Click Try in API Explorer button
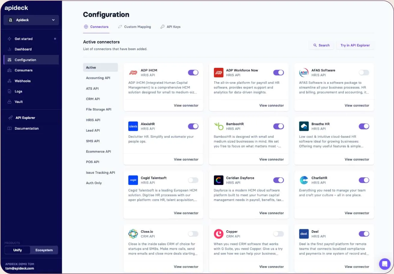Image resolution: width=394 pixels, height=274 pixels. [x=355, y=45]
